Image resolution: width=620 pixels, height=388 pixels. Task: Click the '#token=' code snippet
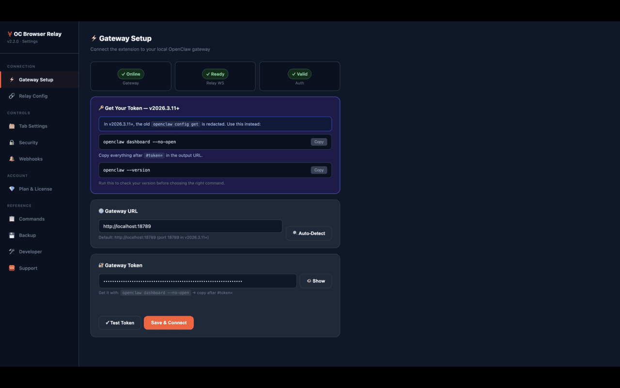coord(154,156)
